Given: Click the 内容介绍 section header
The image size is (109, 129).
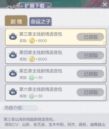Looking at the screenshot, I should tap(14, 108).
